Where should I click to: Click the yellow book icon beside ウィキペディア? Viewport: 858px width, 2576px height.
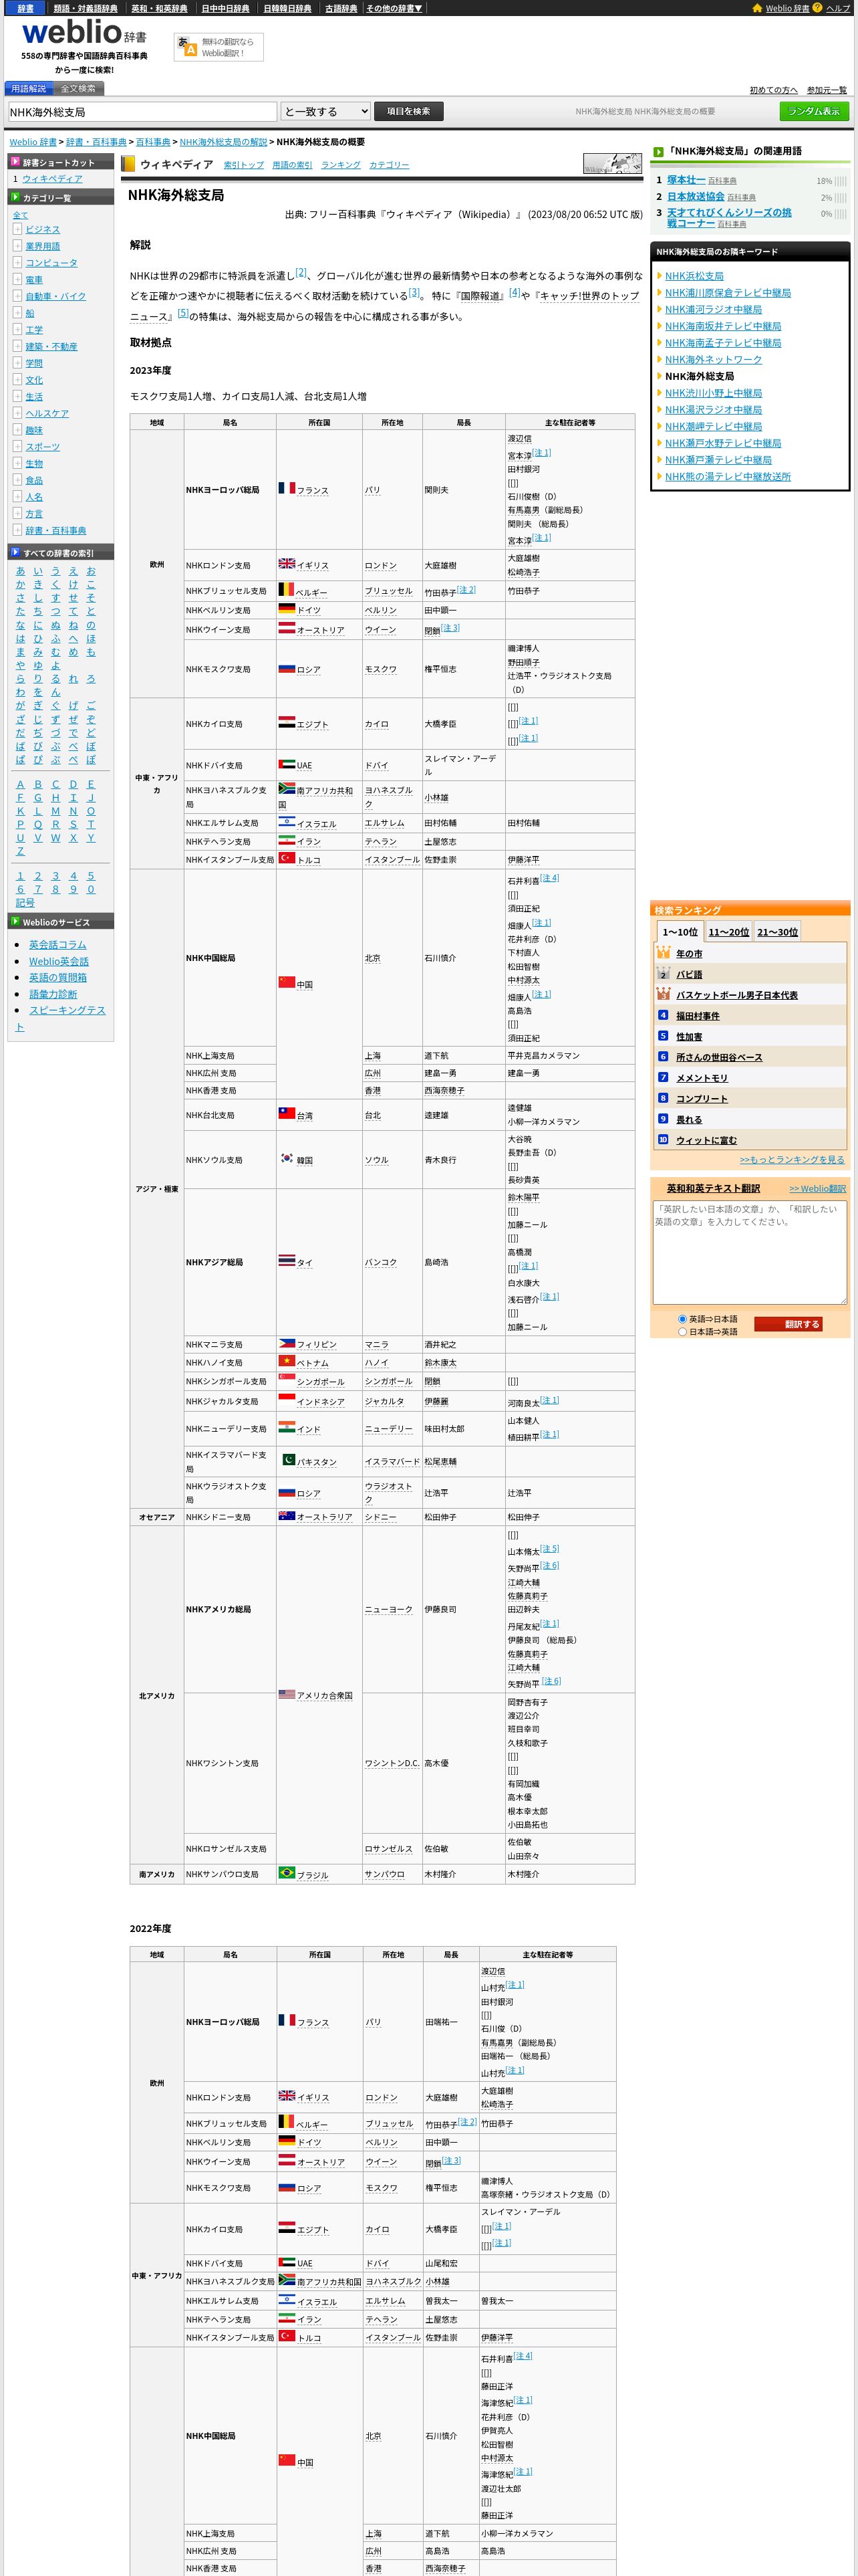click(128, 164)
